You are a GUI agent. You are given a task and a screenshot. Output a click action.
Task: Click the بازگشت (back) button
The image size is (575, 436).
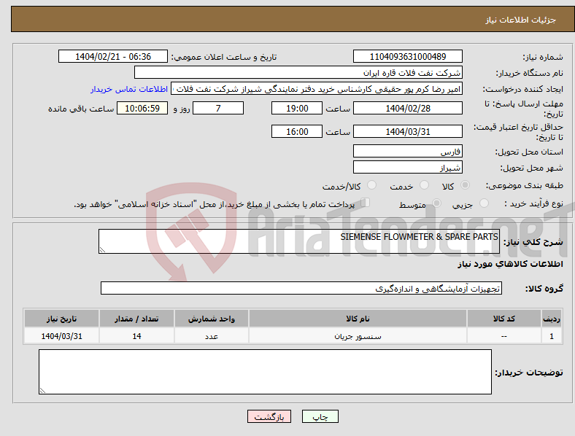269,416
